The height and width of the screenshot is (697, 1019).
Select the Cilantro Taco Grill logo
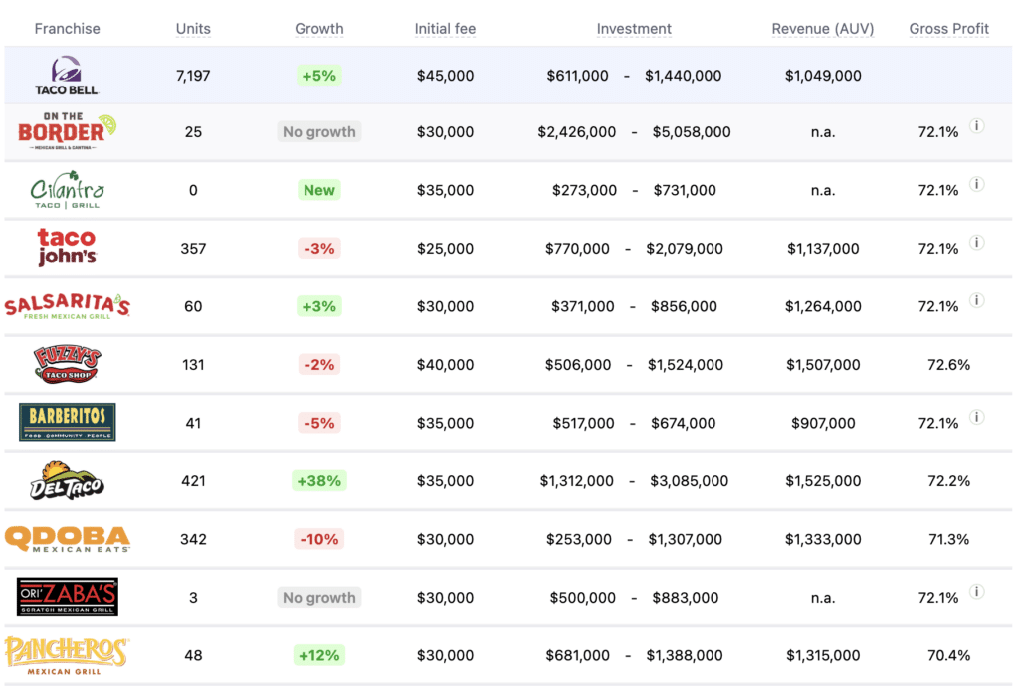[67, 190]
